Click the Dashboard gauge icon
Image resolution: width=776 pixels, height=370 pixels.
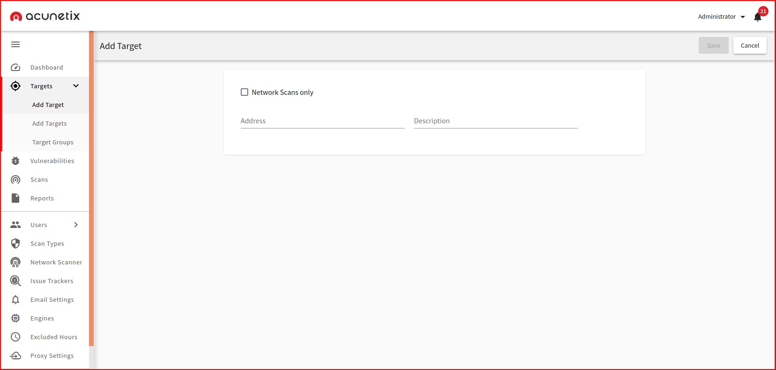15,67
